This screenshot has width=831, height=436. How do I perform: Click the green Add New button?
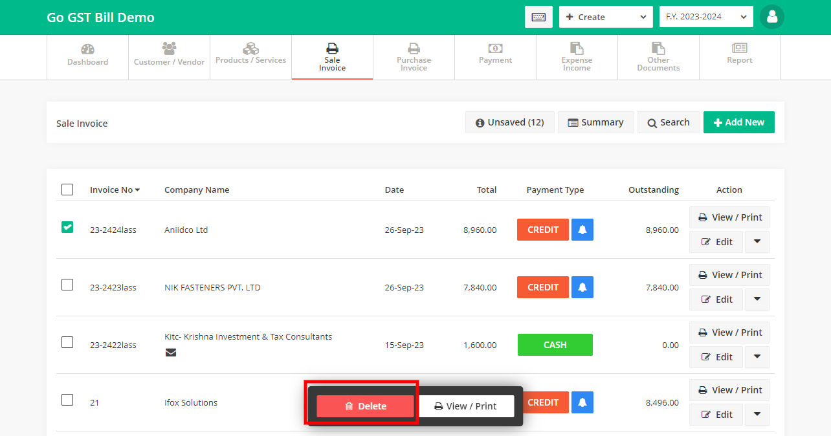(738, 122)
